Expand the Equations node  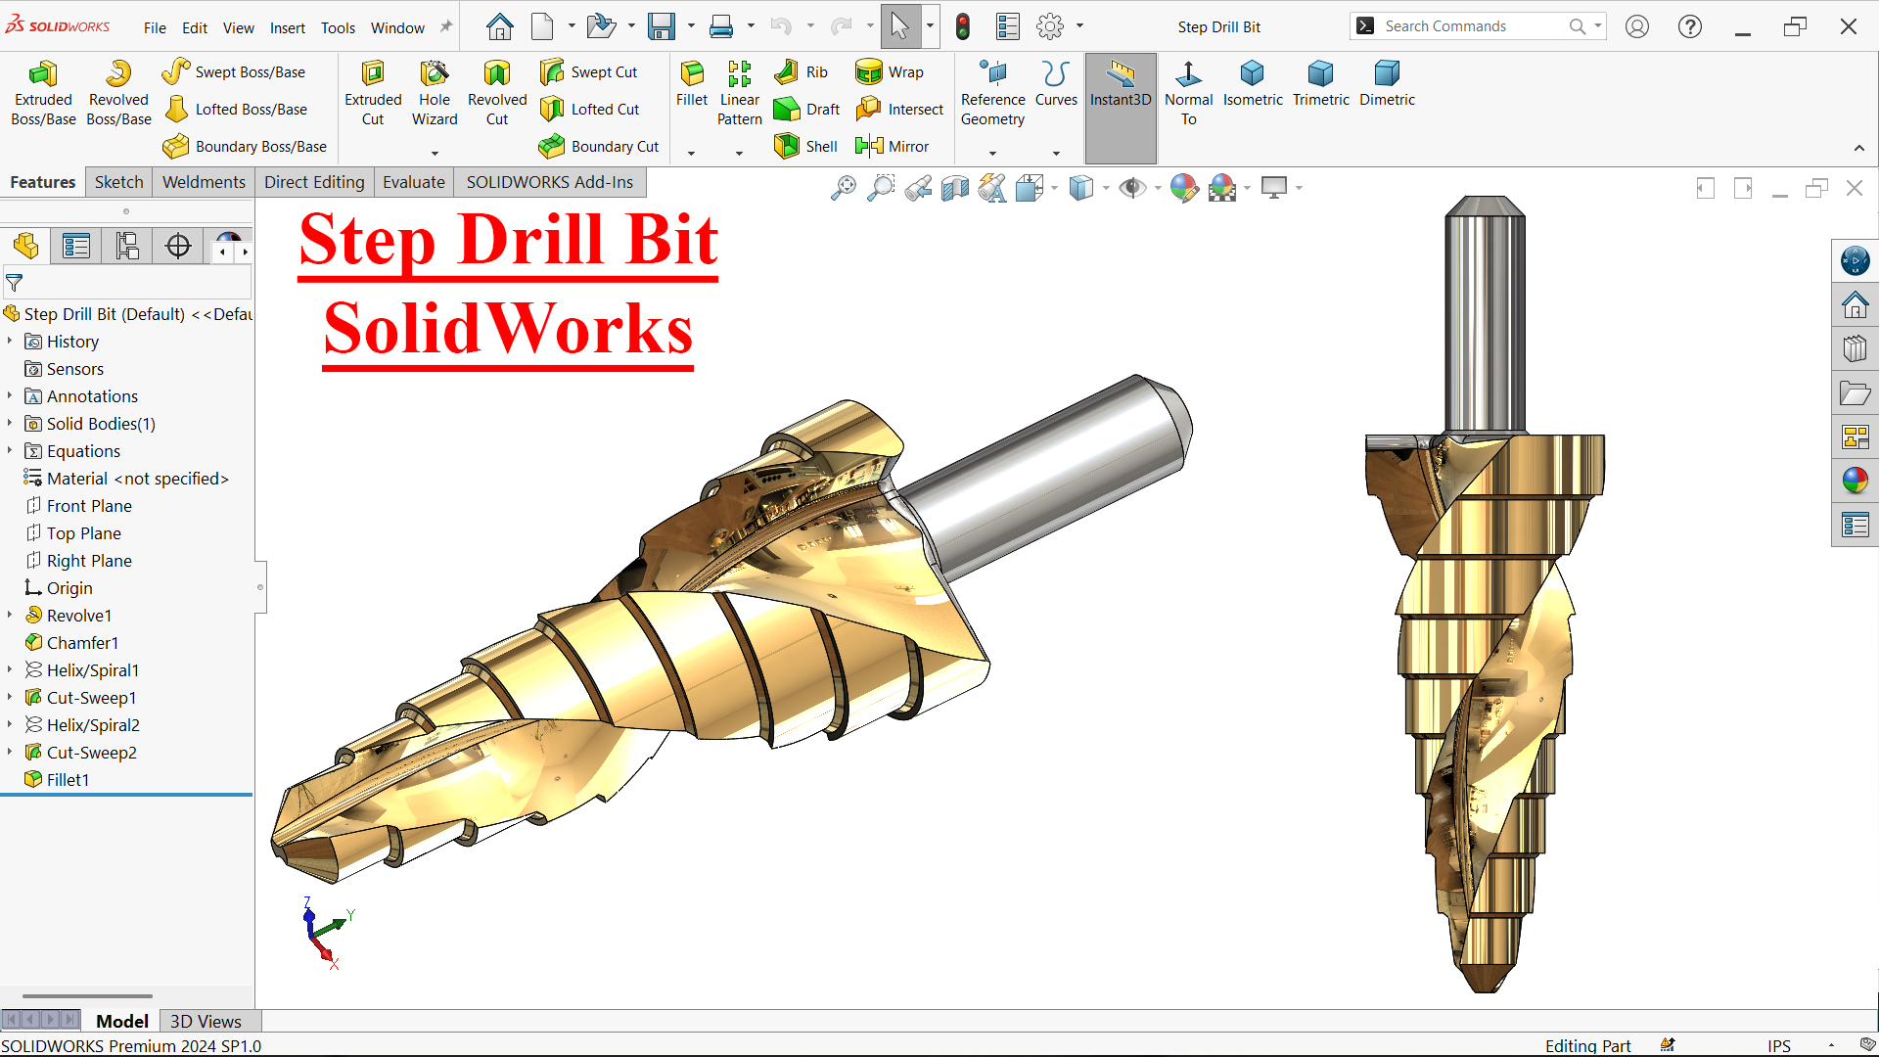click(x=10, y=450)
